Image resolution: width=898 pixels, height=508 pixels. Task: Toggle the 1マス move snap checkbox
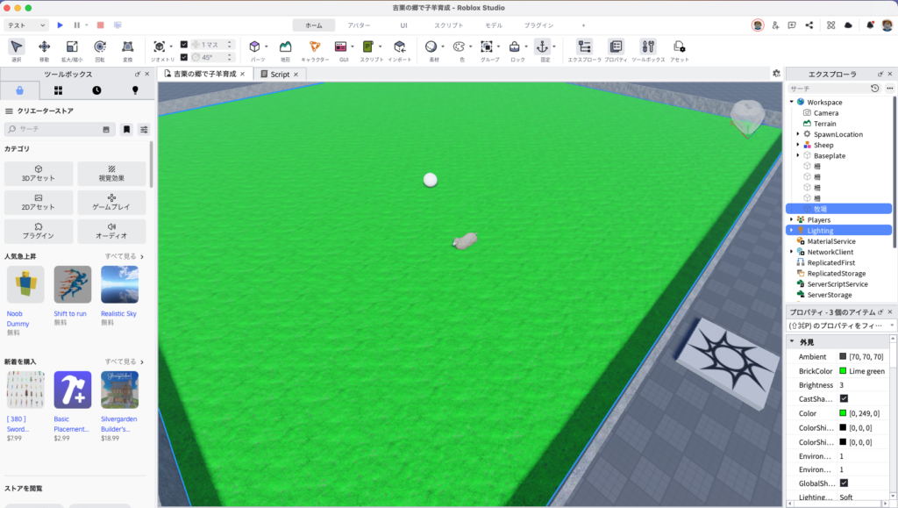click(184, 44)
